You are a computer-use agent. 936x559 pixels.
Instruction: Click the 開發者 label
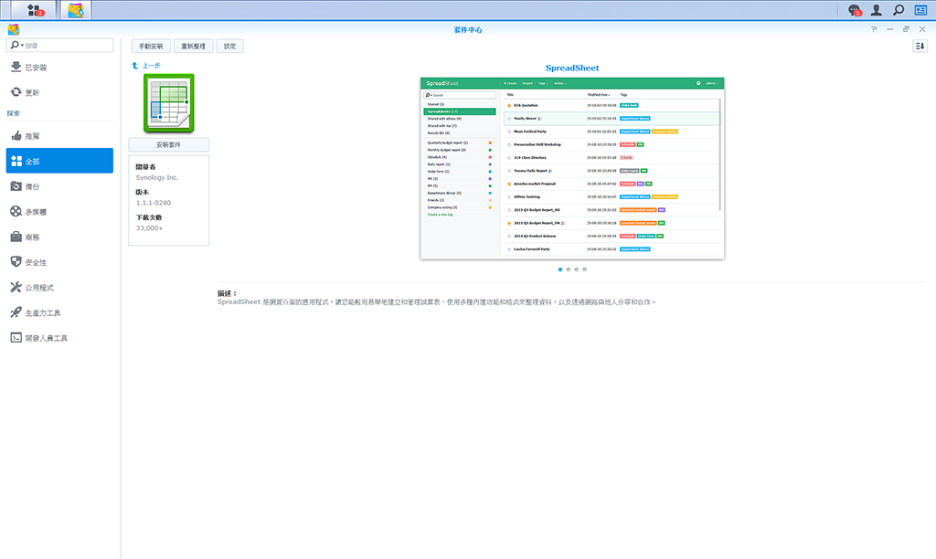pos(145,167)
